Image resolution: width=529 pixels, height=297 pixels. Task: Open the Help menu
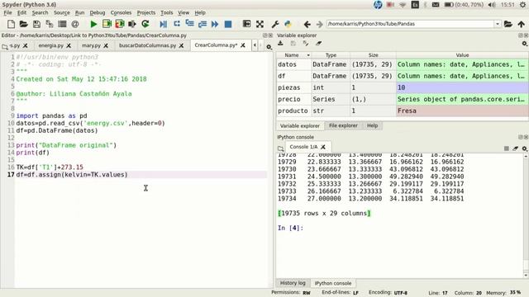pos(200,13)
